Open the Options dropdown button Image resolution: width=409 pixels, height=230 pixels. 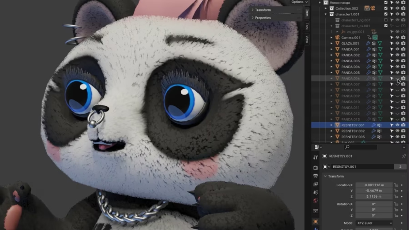[x=299, y=2]
